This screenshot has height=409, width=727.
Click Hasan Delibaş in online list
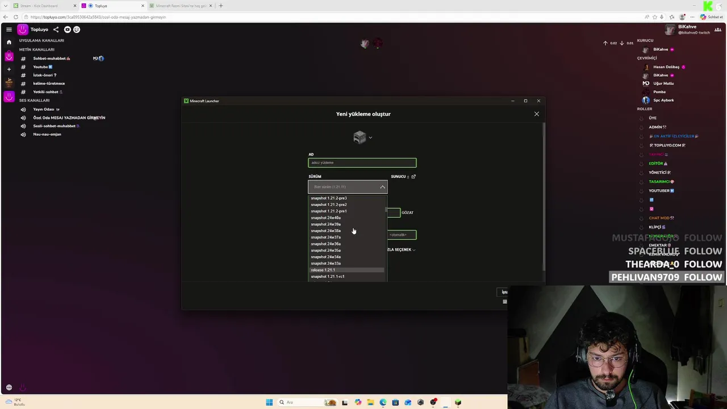click(666, 67)
